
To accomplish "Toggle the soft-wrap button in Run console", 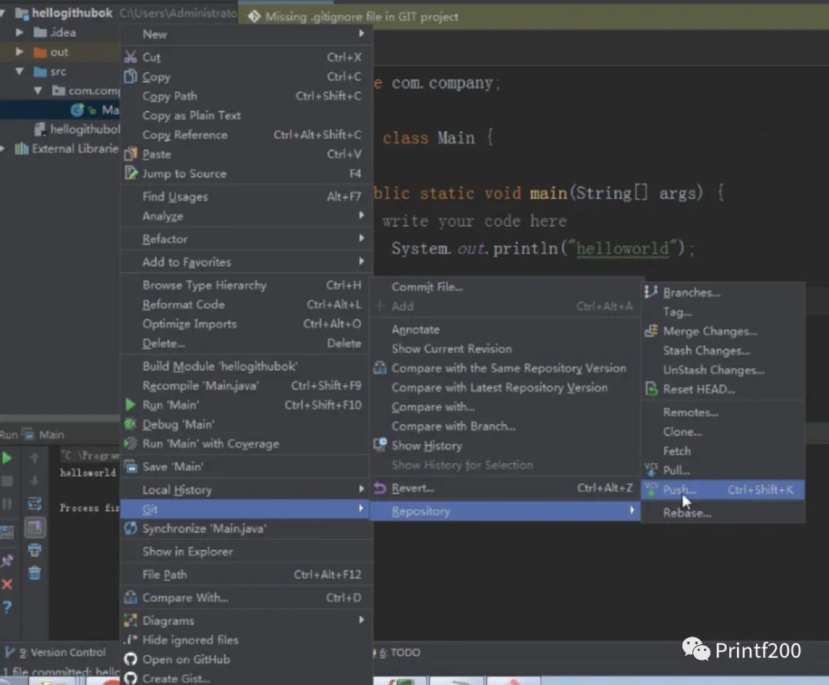I will click(x=35, y=505).
